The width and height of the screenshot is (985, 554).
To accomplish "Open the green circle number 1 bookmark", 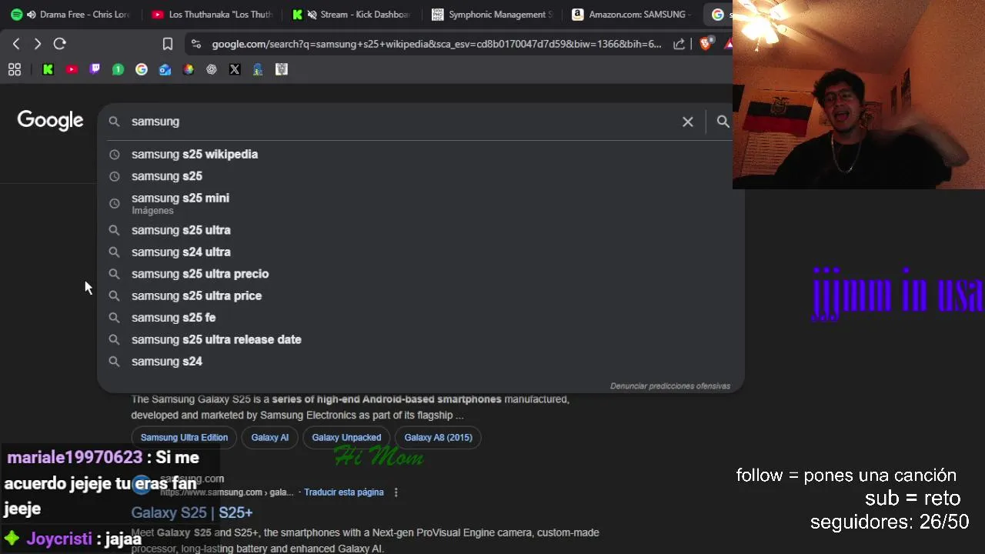I will (118, 69).
